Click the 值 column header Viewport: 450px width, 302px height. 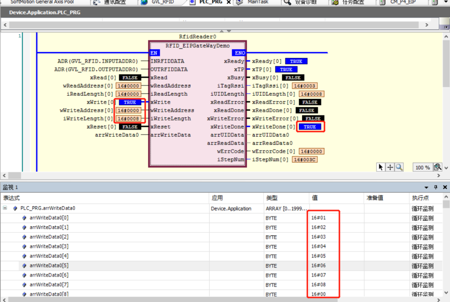(x=315, y=198)
